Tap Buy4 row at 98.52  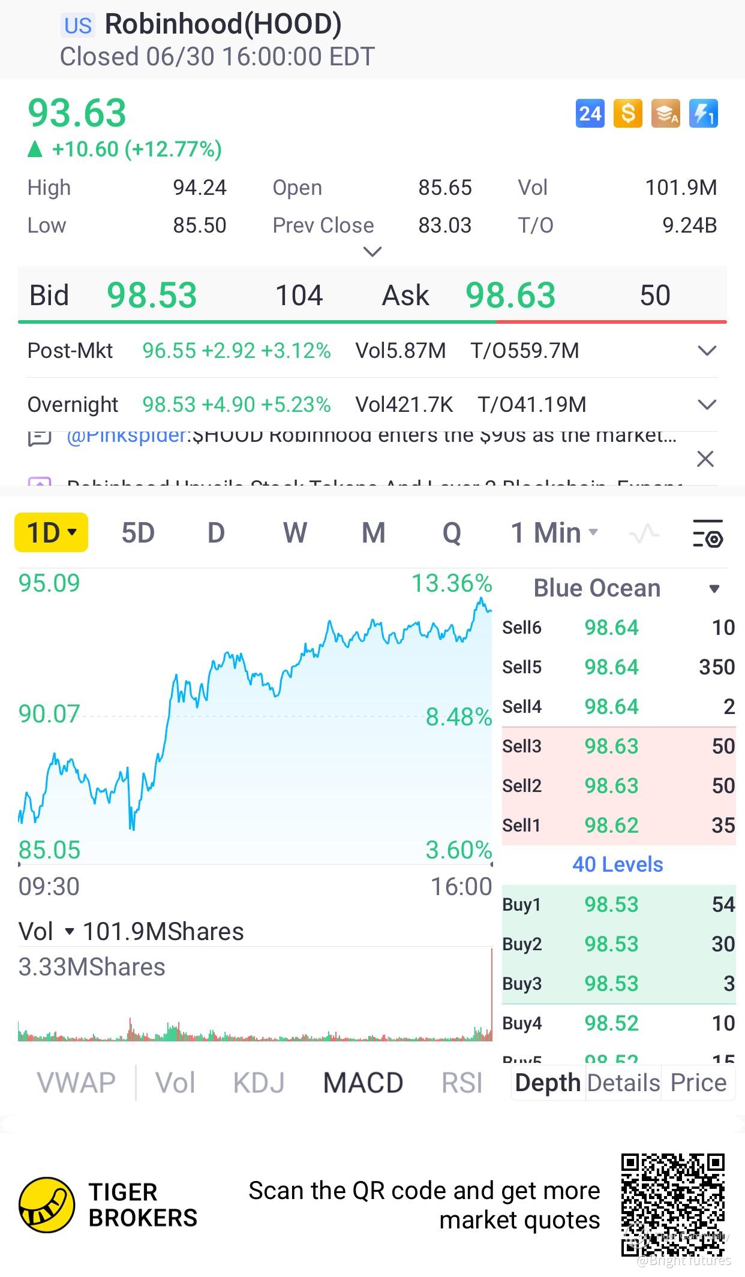[x=618, y=1023]
